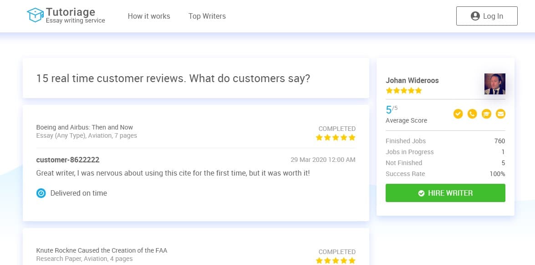Click the email envelope badge icon
535x265 pixels.
500,114
